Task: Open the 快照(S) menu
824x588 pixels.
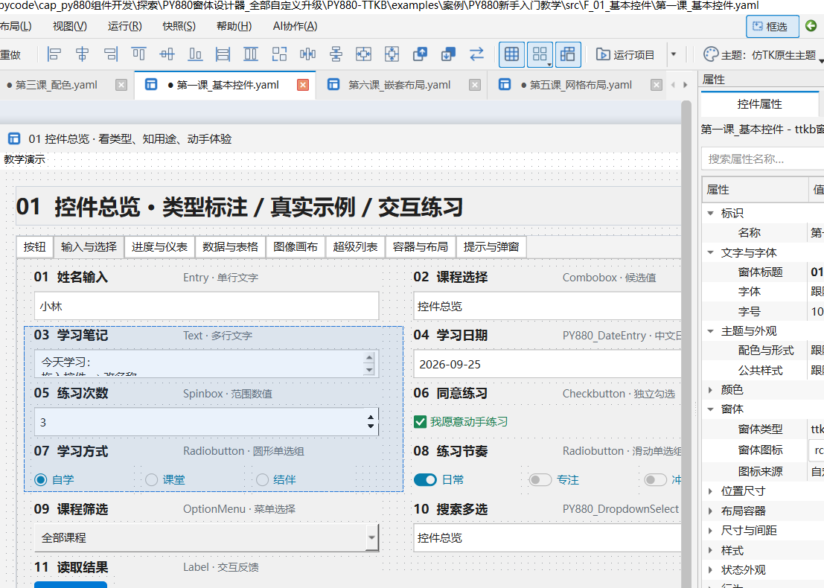Action: (x=179, y=26)
